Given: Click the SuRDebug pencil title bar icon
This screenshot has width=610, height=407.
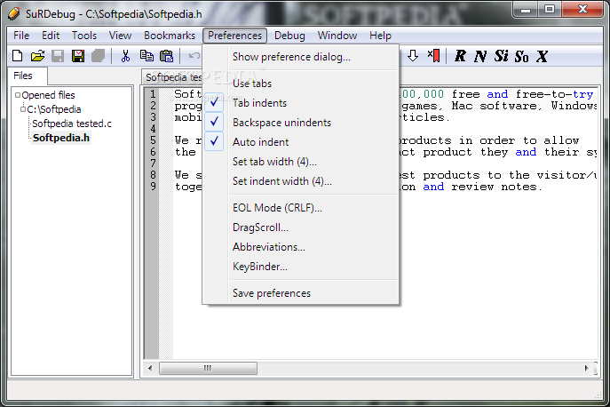Looking at the screenshot, I should (x=13, y=13).
